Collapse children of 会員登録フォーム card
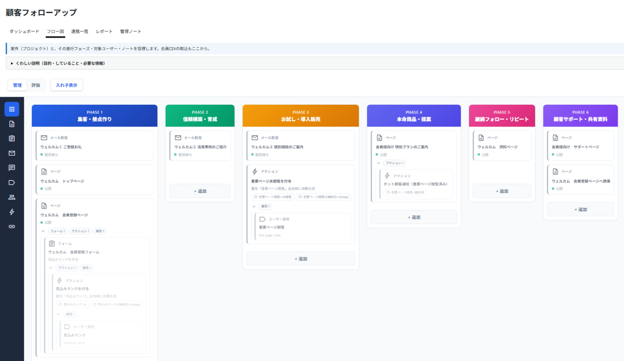The width and height of the screenshot is (624, 361). click(51, 268)
